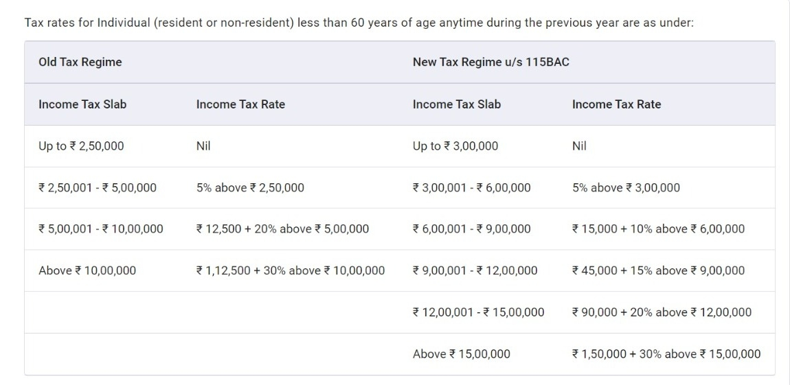
Task: Select the ₹ 9,00,001 - ₹ 12,00,000 slab
Action: coord(475,271)
